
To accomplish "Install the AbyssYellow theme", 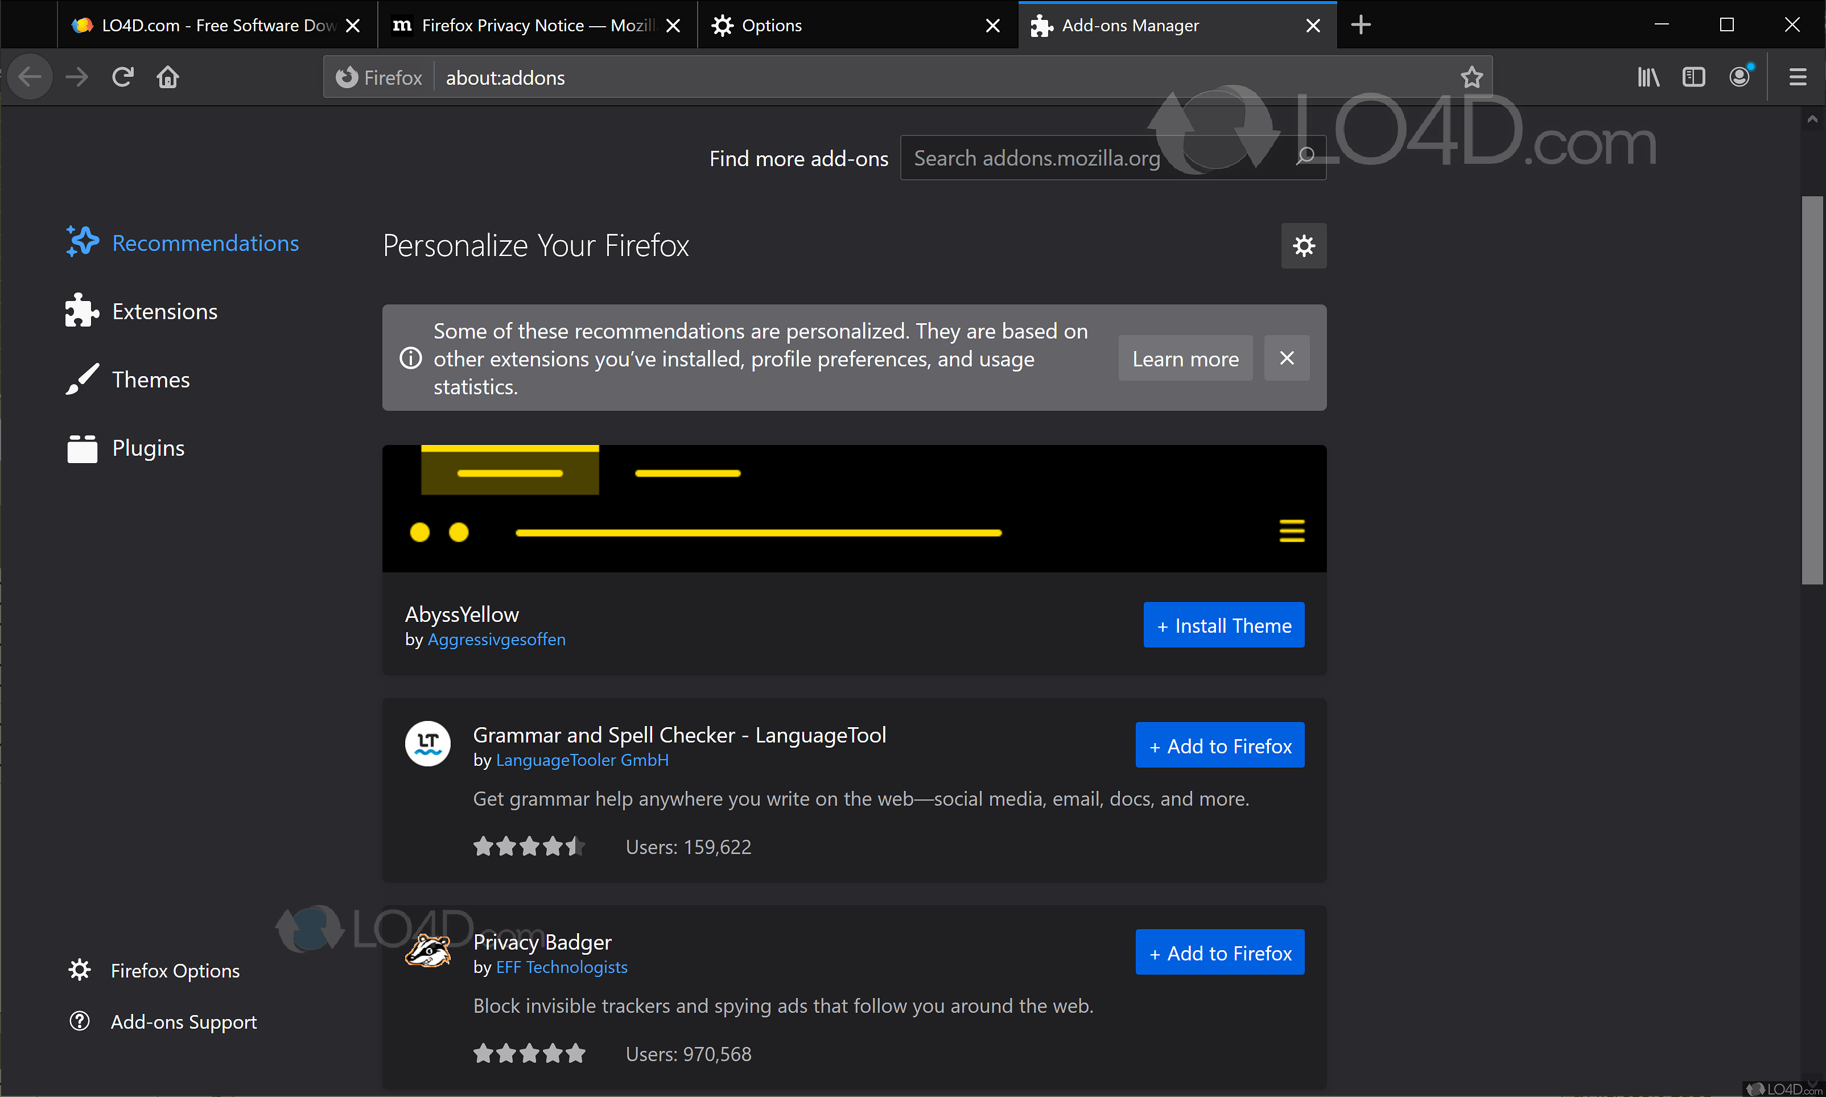I will point(1223,625).
